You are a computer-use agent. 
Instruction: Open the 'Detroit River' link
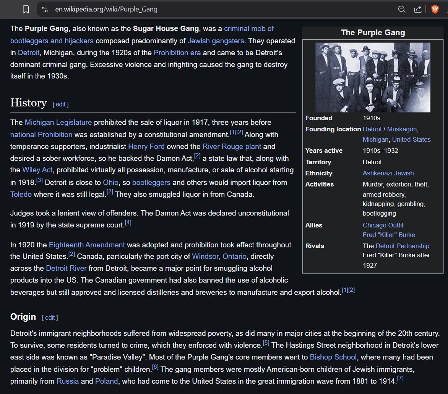[66, 268]
